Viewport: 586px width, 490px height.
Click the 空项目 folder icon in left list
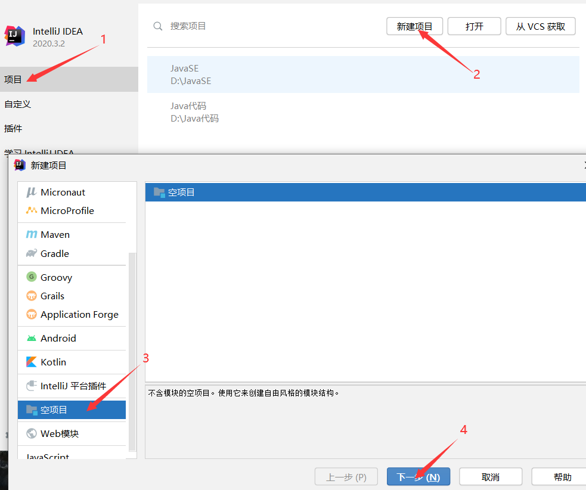tap(32, 410)
